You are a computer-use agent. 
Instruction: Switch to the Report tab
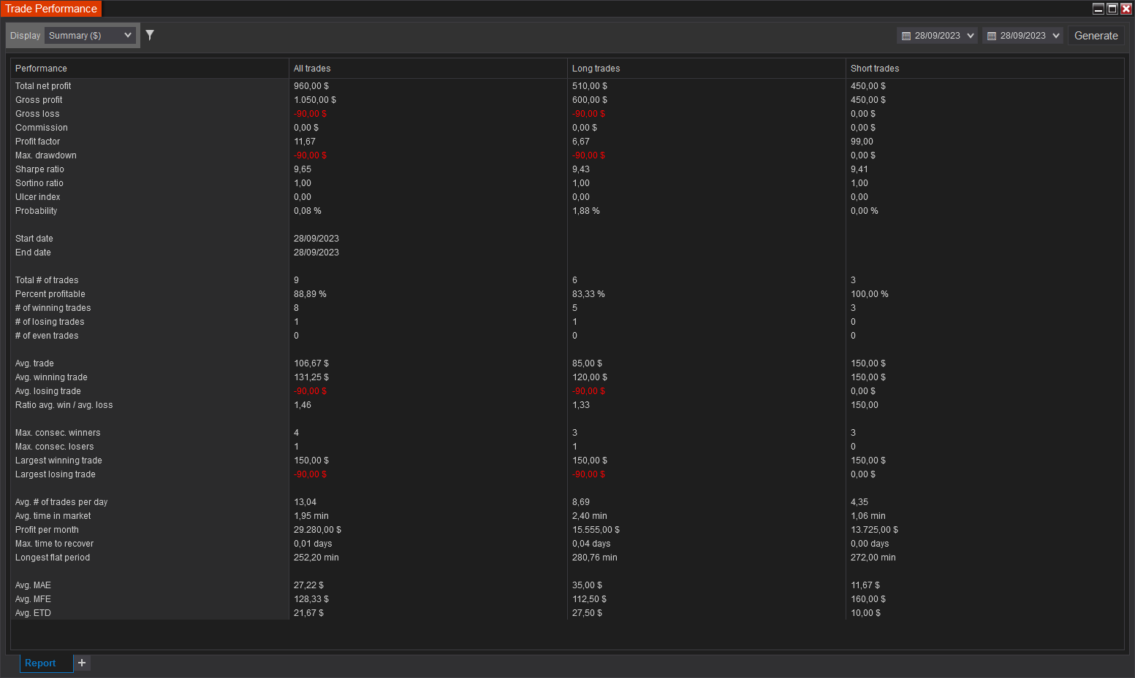[x=40, y=663]
